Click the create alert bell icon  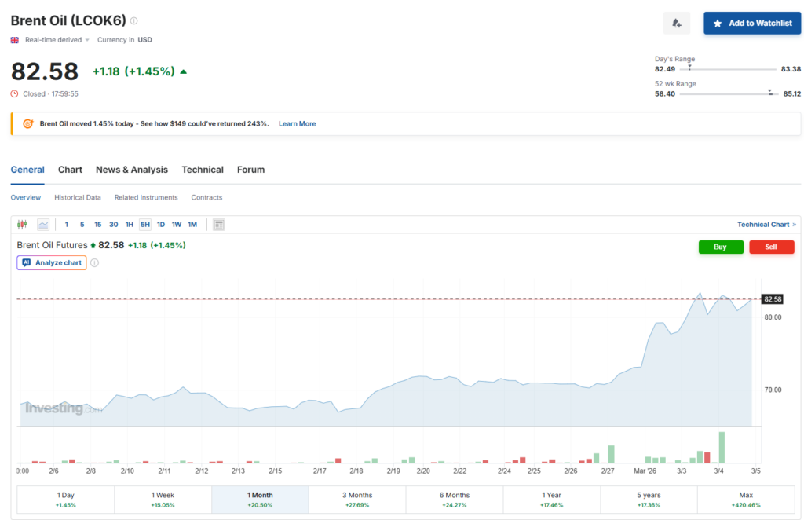pos(676,24)
